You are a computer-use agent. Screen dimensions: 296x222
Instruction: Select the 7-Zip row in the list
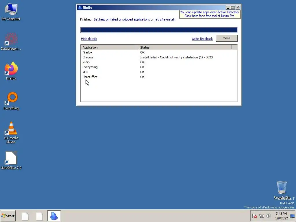159,62
